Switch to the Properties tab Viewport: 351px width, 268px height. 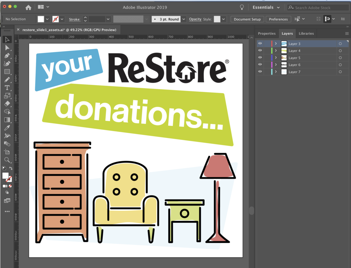click(x=267, y=33)
